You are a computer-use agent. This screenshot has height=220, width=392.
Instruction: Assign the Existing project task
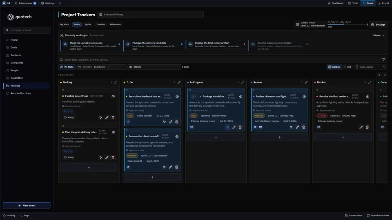tap(69, 117)
